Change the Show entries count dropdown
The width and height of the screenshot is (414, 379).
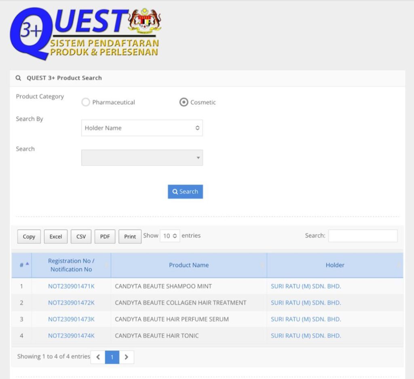pyautogui.click(x=170, y=236)
